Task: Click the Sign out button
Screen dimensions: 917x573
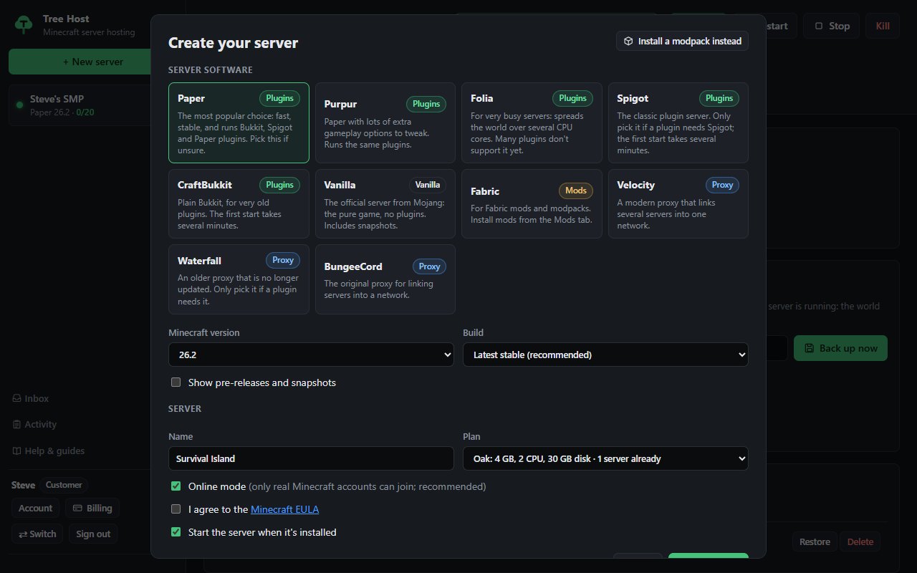Action: [93, 534]
